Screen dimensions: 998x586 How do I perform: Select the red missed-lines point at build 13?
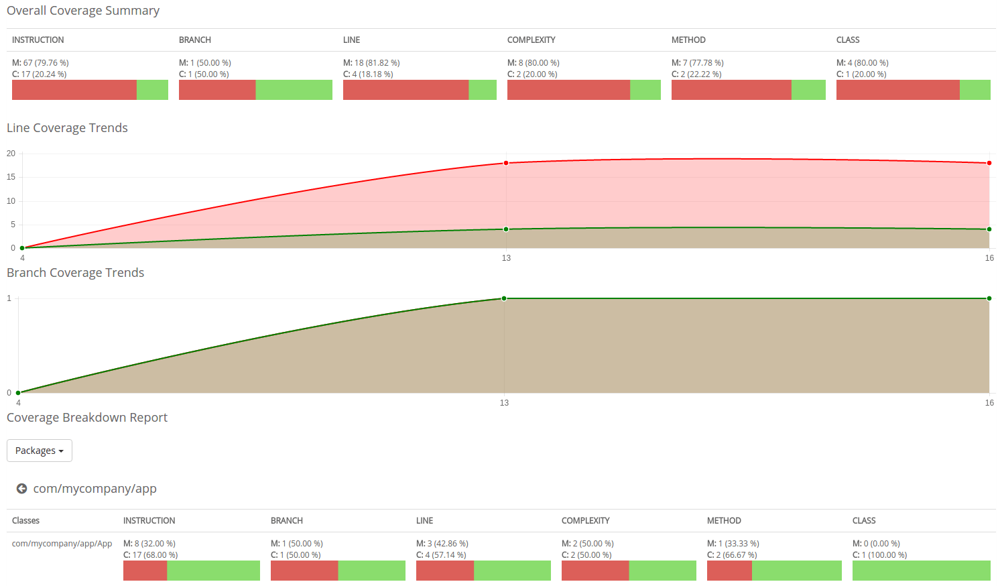506,163
